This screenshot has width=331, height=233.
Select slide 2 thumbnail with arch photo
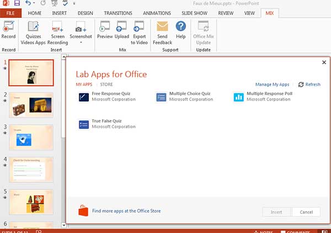pos(31,105)
